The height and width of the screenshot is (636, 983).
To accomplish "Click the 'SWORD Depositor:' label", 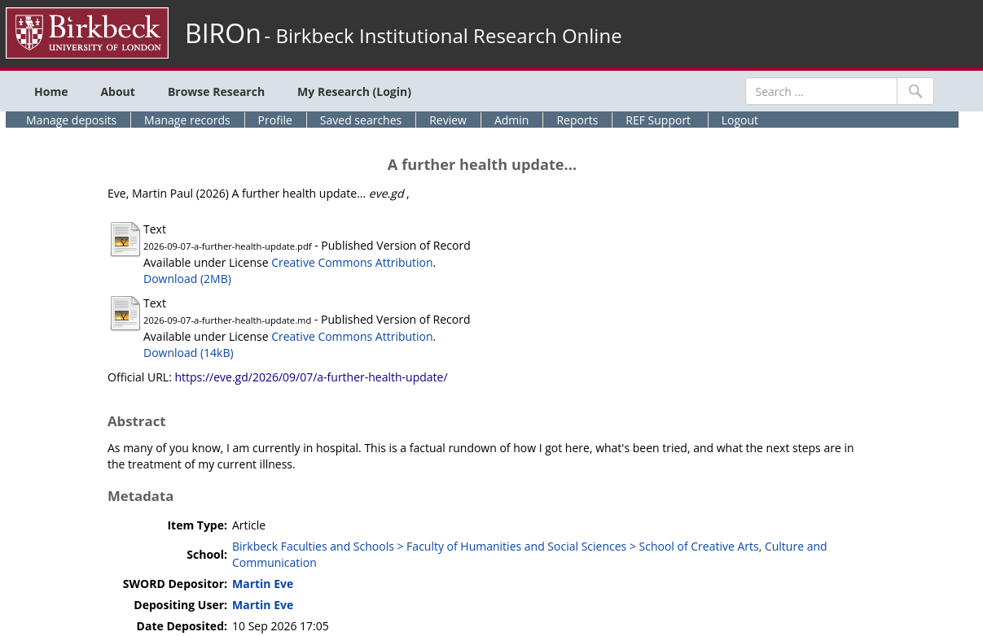I will coord(175,584).
